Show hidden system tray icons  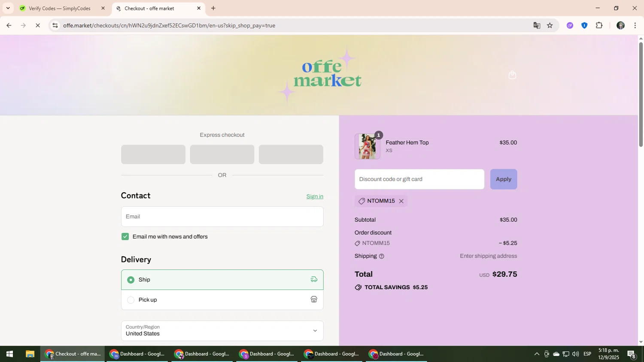[x=537, y=354]
